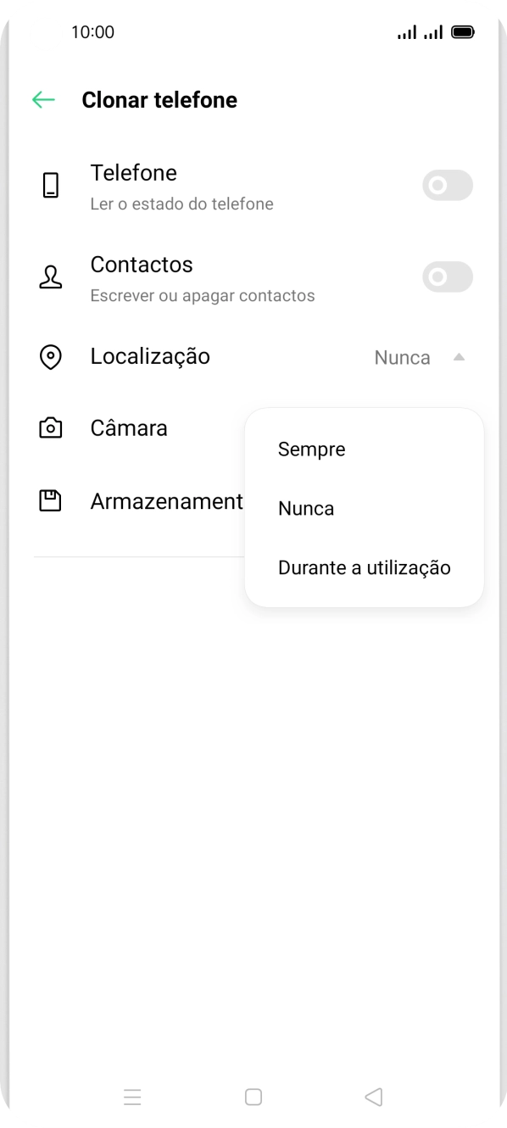
Task: Click the phone icon next to Telefone
Action: 51,185
